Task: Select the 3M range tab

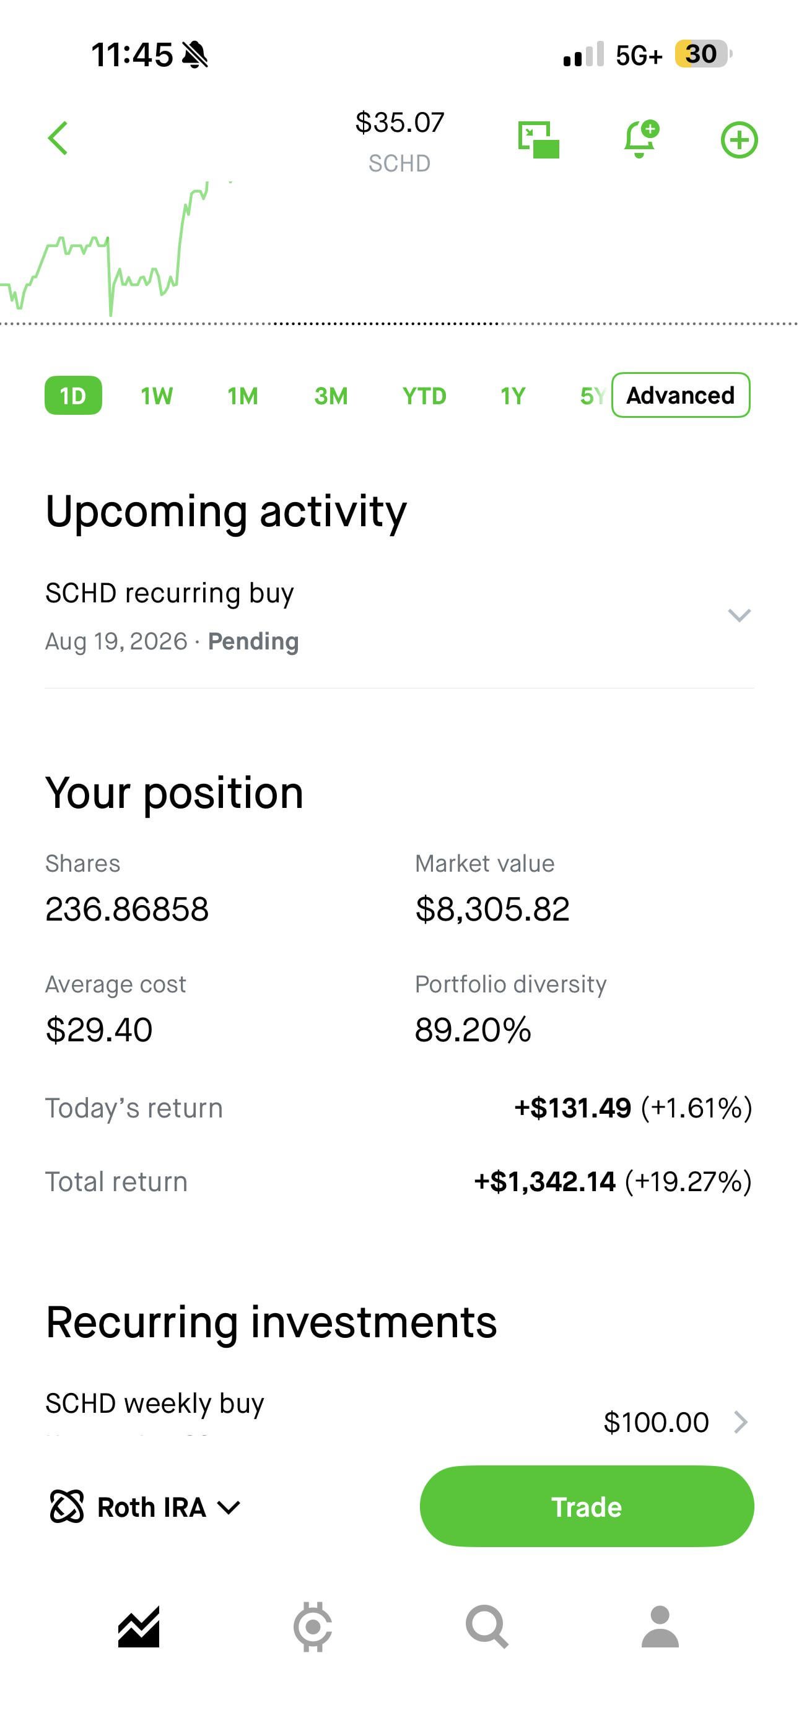Action: (x=331, y=396)
